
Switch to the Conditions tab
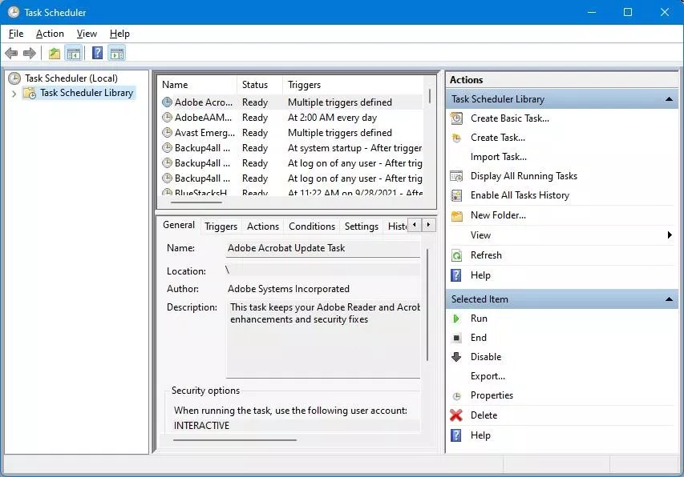click(x=311, y=226)
